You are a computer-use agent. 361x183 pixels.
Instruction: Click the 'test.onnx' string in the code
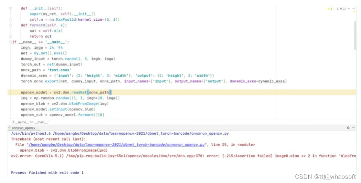tap(59, 70)
